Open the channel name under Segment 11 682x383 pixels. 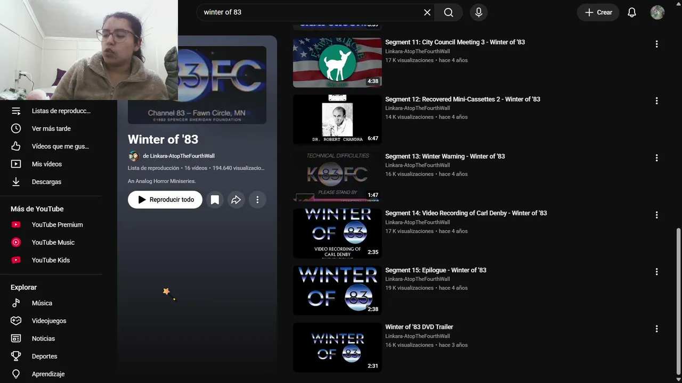click(x=418, y=52)
